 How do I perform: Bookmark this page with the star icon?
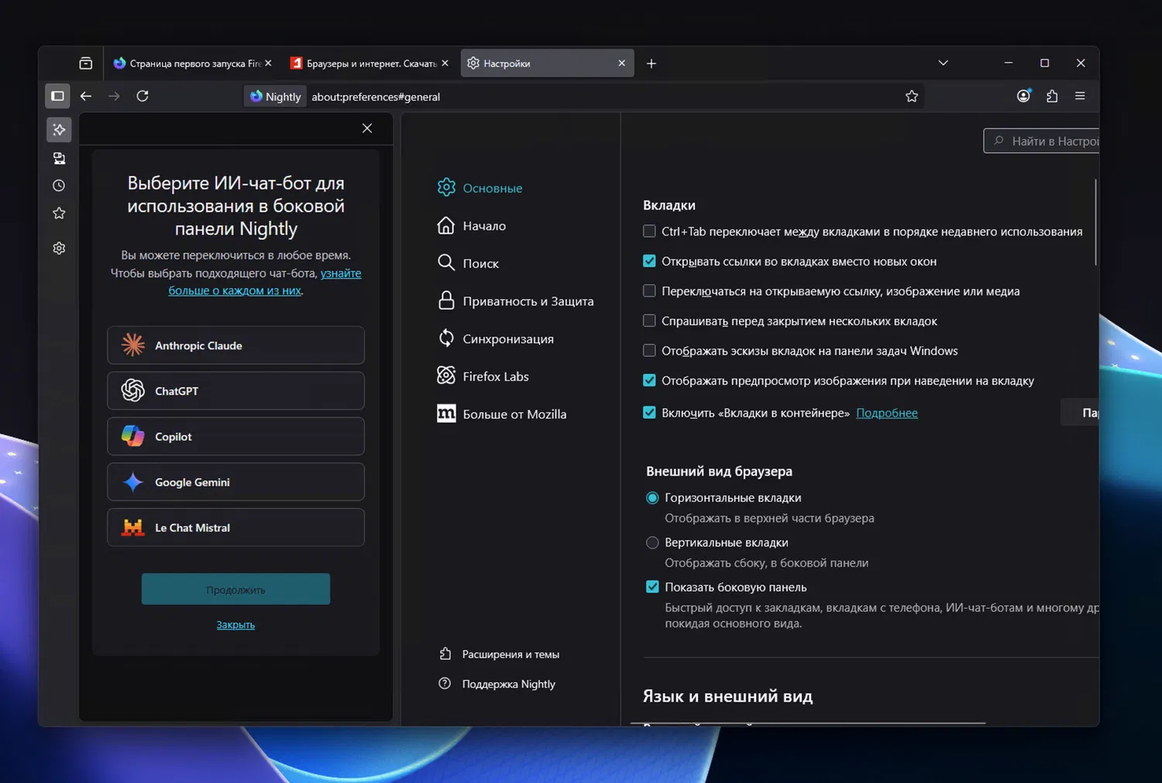point(912,96)
